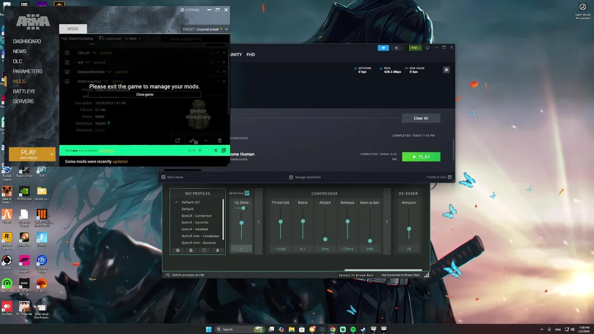Open the Servers section in Arma launcher

tap(23, 101)
